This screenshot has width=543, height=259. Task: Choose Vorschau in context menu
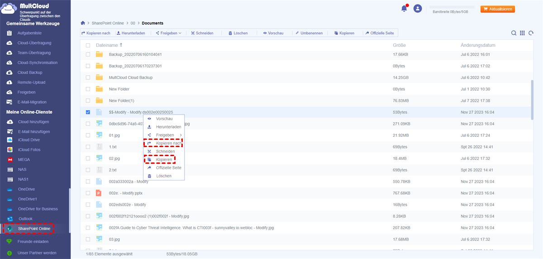[x=164, y=119]
